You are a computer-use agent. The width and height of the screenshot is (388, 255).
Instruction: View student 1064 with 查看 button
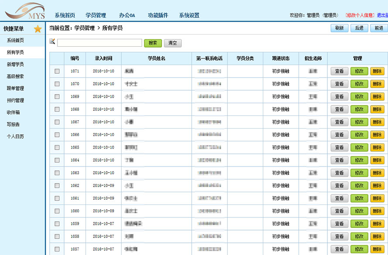pos(339,160)
